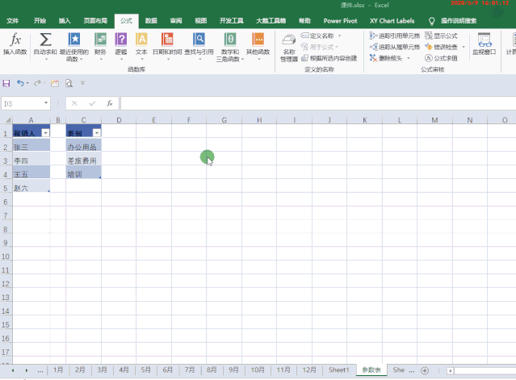This screenshot has width=516, height=380.
Task: Redo the last undone action
Action: point(37,83)
